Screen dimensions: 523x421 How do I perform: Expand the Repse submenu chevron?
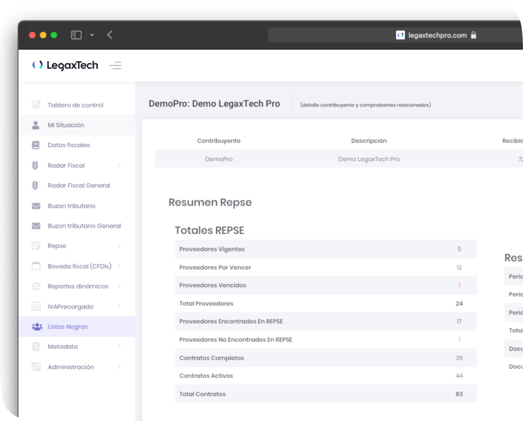coord(119,246)
